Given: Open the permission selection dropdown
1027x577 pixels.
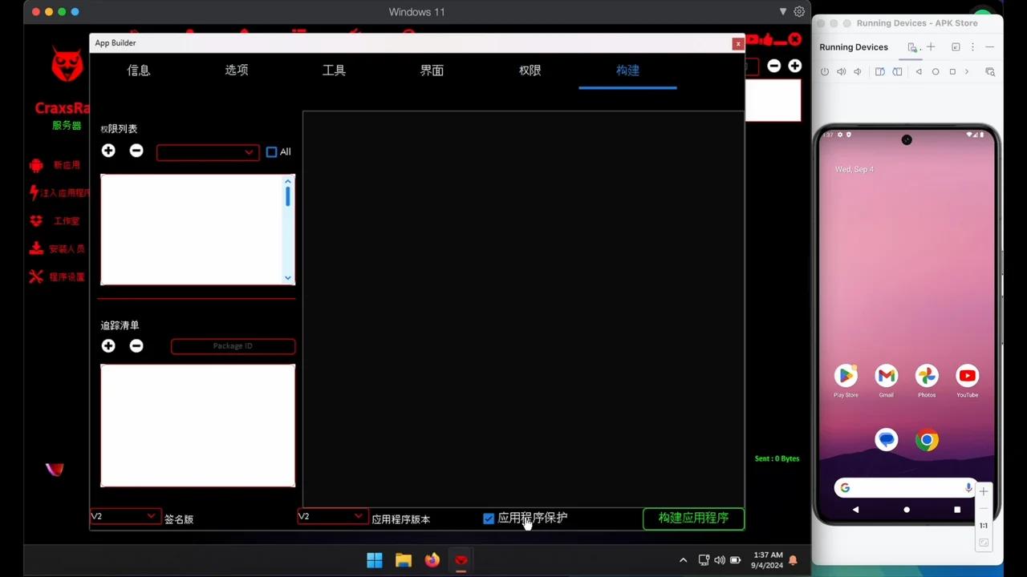Looking at the screenshot, I should 208,152.
